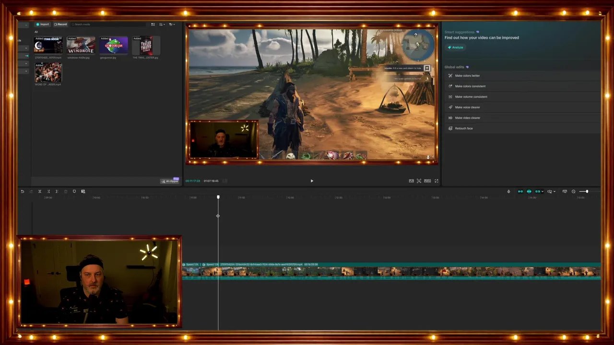
Task: Click the preview quality icon
Action: [427, 181]
